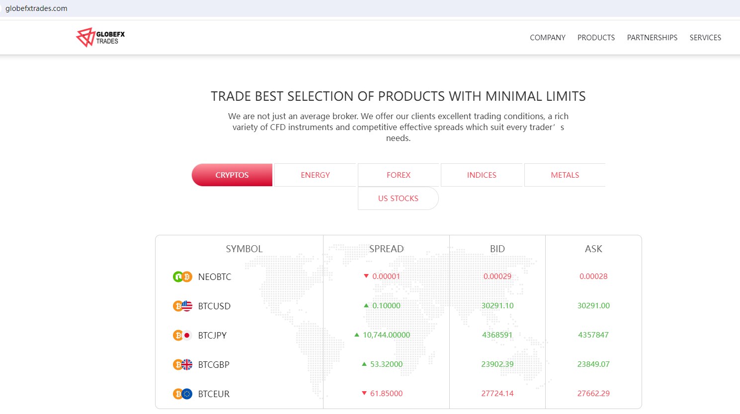Click the BTCUSD flag pair icon
740x414 pixels.
[182, 306]
